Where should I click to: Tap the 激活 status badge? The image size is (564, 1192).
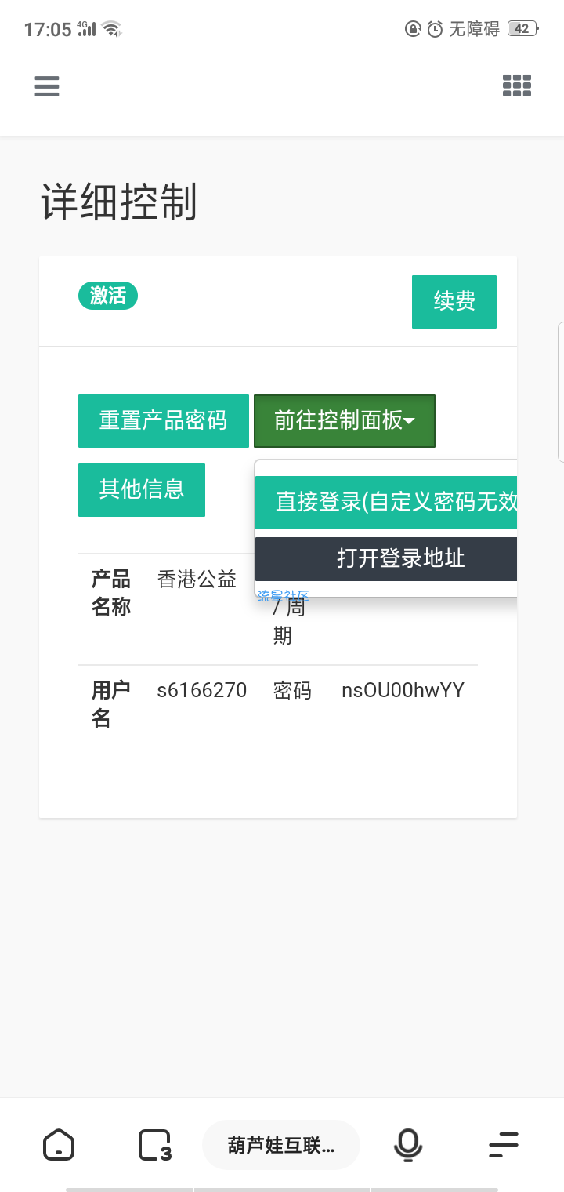tap(108, 296)
